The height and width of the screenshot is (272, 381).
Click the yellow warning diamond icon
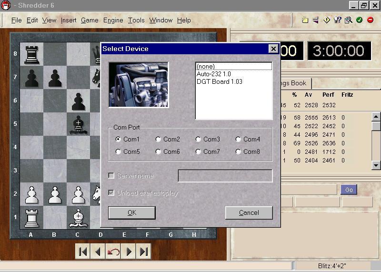pyautogui.click(x=327, y=20)
